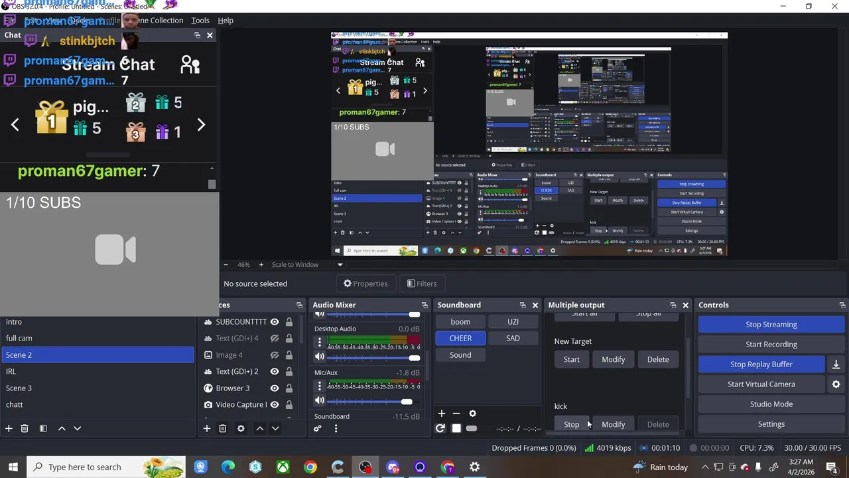Show the Text (GDI+) 4 source

pyautogui.click(x=274, y=339)
